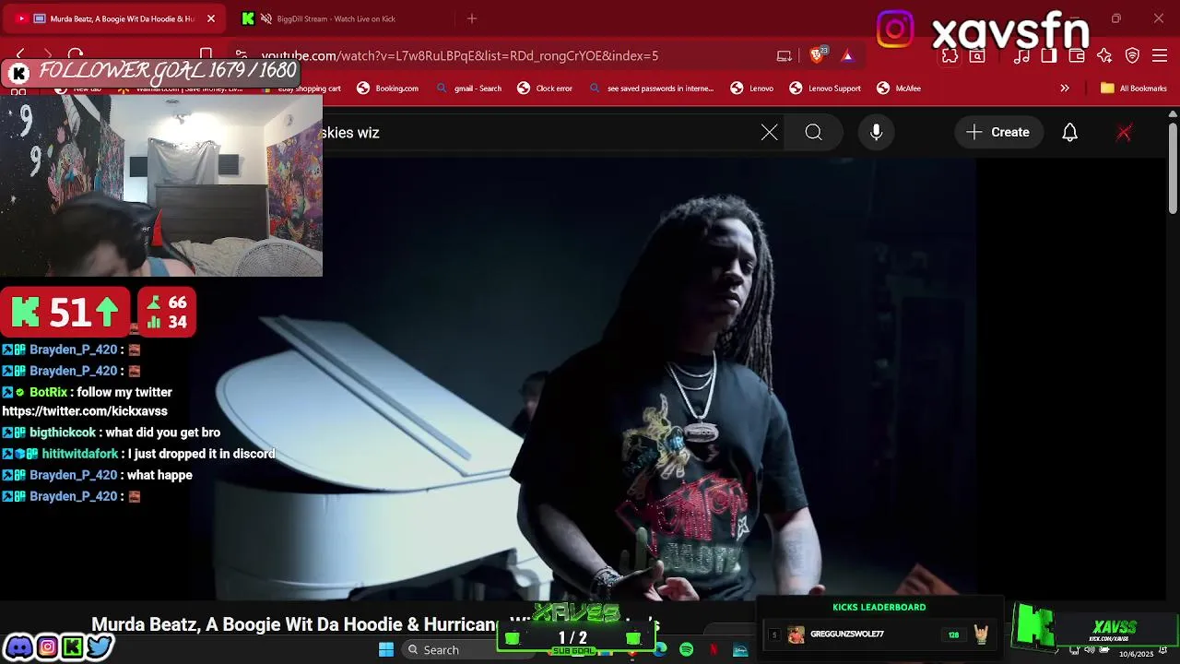This screenshot has height=664, width=1180.
Task: Open Spotify from the taskbar
Action: point(687,650)
